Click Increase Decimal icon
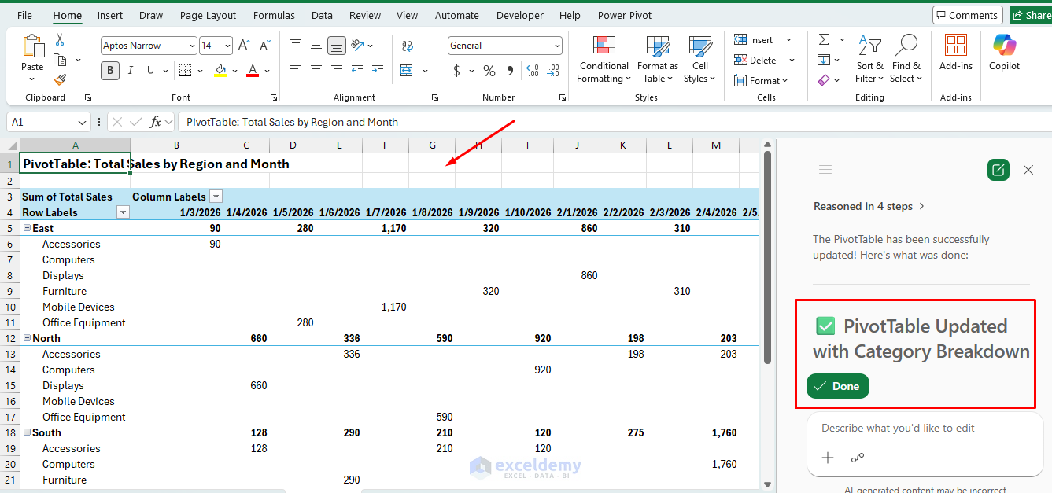The height and width of the screenshot is (493, 1052). point(533,71)
